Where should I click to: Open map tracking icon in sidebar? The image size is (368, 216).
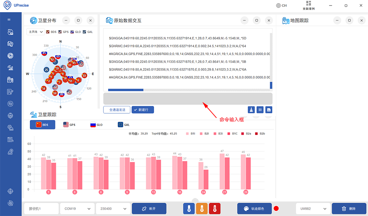pyautogui.click(x=10, y=80)
